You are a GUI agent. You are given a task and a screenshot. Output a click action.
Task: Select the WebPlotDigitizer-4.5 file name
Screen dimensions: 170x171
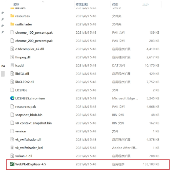pyautogui.click(x=31, y=164)
